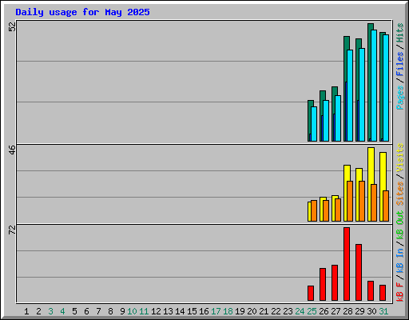This screenshot has height=320, width=409.
Task: Select weekend day '11' label
Action: pyautogui.click(x=144, y=311)
